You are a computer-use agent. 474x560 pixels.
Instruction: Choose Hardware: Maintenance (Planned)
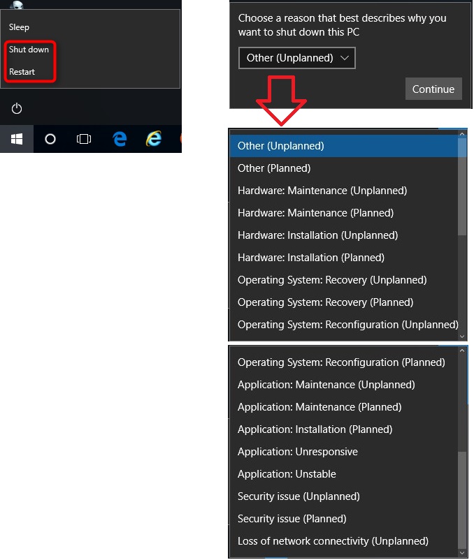point(343,213)
